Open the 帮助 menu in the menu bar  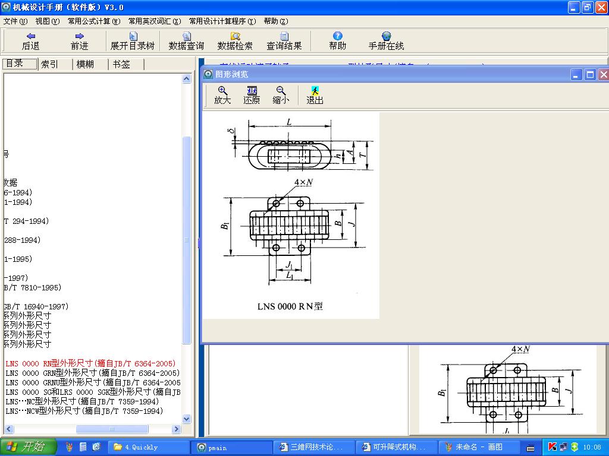click(276, 21)
